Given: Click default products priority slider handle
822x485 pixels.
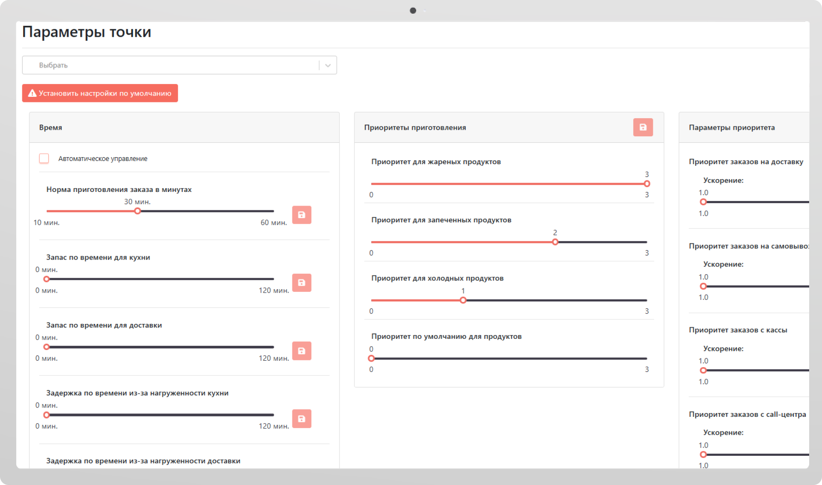Looking at the screenshot, I should point(371,359).
